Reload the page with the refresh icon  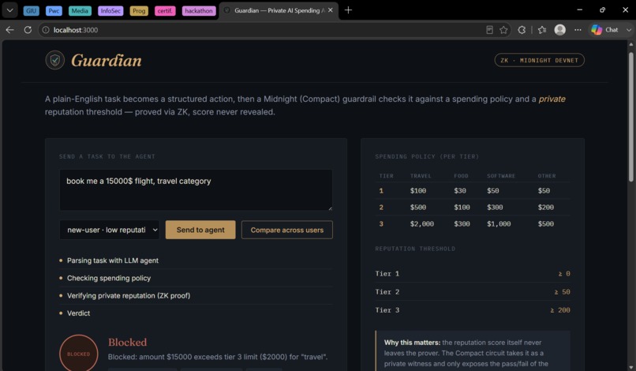pos(28,30)
